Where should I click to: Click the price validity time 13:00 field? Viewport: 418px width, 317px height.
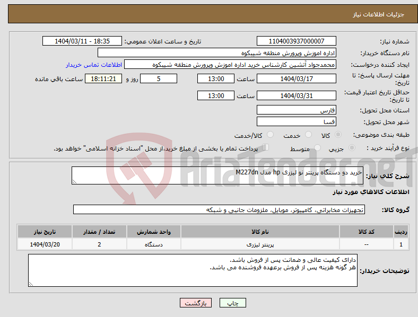216,95
